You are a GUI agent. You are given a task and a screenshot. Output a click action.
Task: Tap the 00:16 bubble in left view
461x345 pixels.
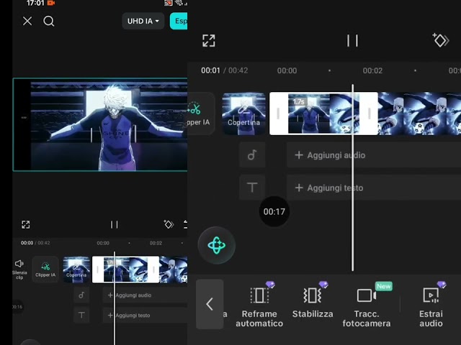tap(17, 307)
